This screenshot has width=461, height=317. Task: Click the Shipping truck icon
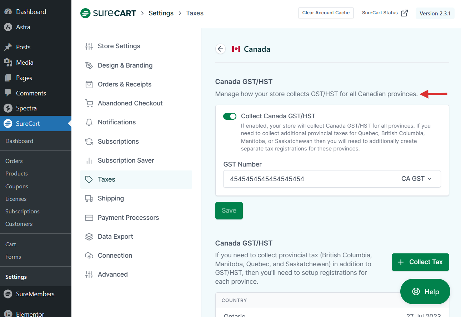pos(89,198)
